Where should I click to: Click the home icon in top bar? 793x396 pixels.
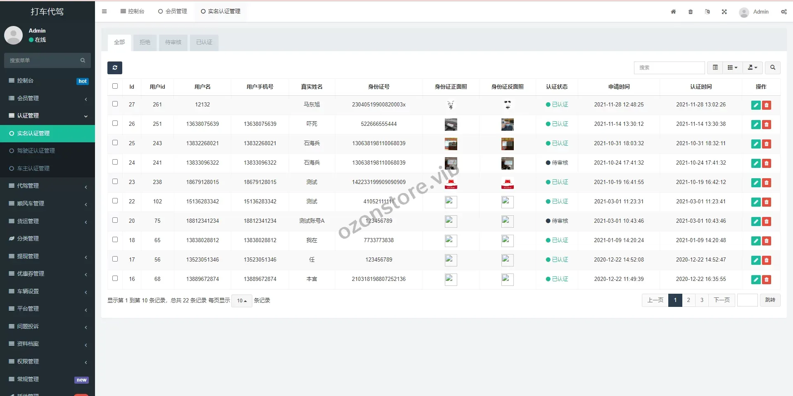pos(673,12)
